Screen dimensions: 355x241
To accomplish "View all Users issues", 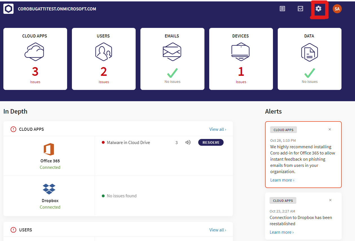I will pyautogui.click(x=218, y=230).
